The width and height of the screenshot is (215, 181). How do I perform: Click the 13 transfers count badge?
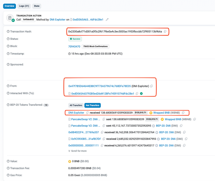(x=46, y=105)
